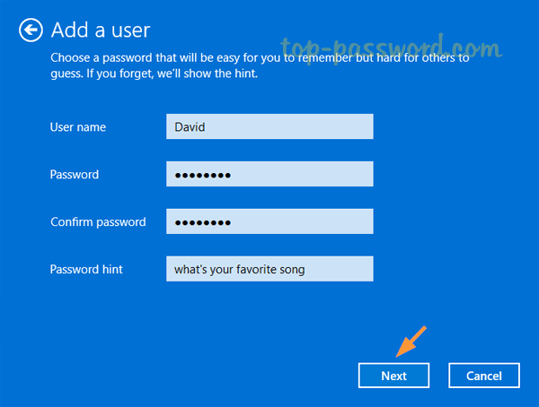This screenshot has height=407, width=539.
Task: Click the "User name" label
Action: tap(78, 127)
